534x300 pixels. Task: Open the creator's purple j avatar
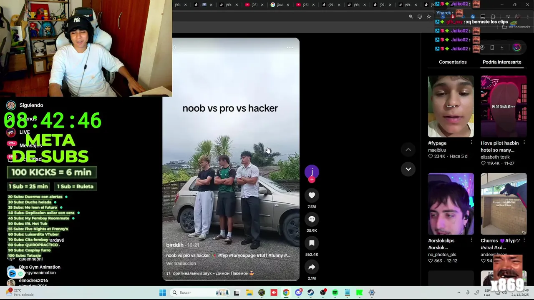312,172
